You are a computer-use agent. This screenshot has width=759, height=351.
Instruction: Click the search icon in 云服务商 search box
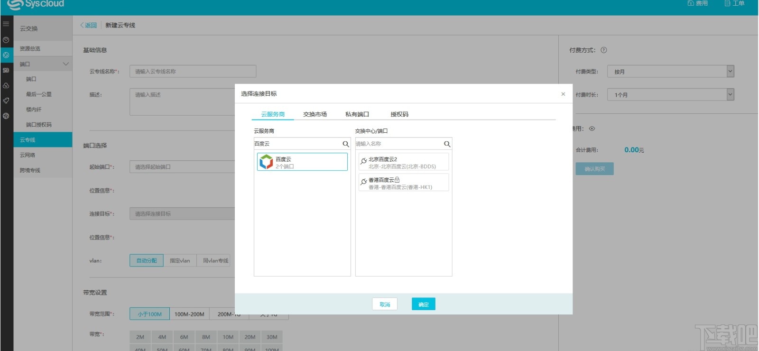pos(346,144)
